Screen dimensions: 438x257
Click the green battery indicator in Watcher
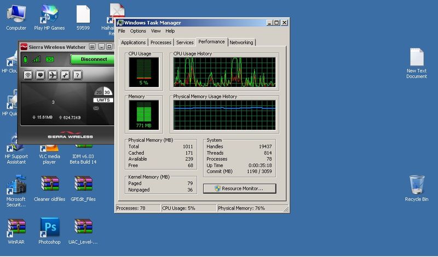pos(25,59)
